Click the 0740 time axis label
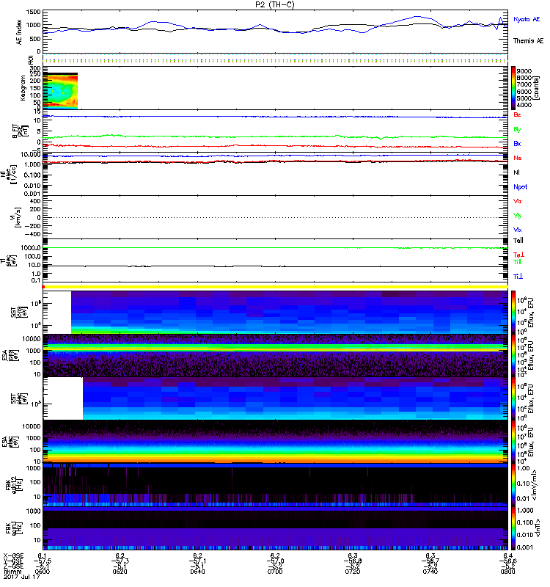The width and height of the screenshot is (550, 587). coord(430,572)
